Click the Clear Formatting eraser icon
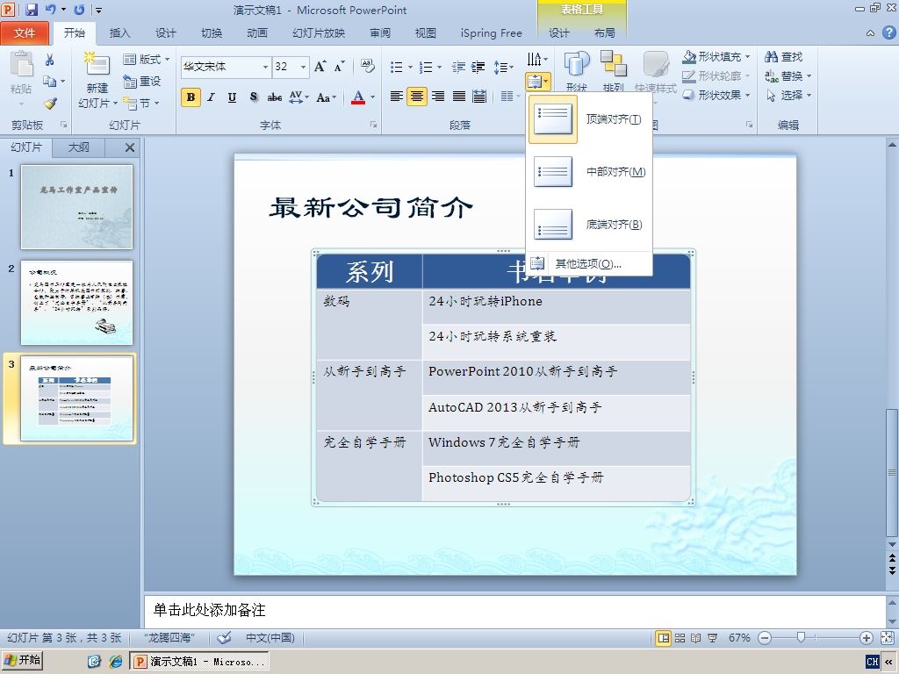The height and width of the screenshot is (674, 899). pos(368,67)
